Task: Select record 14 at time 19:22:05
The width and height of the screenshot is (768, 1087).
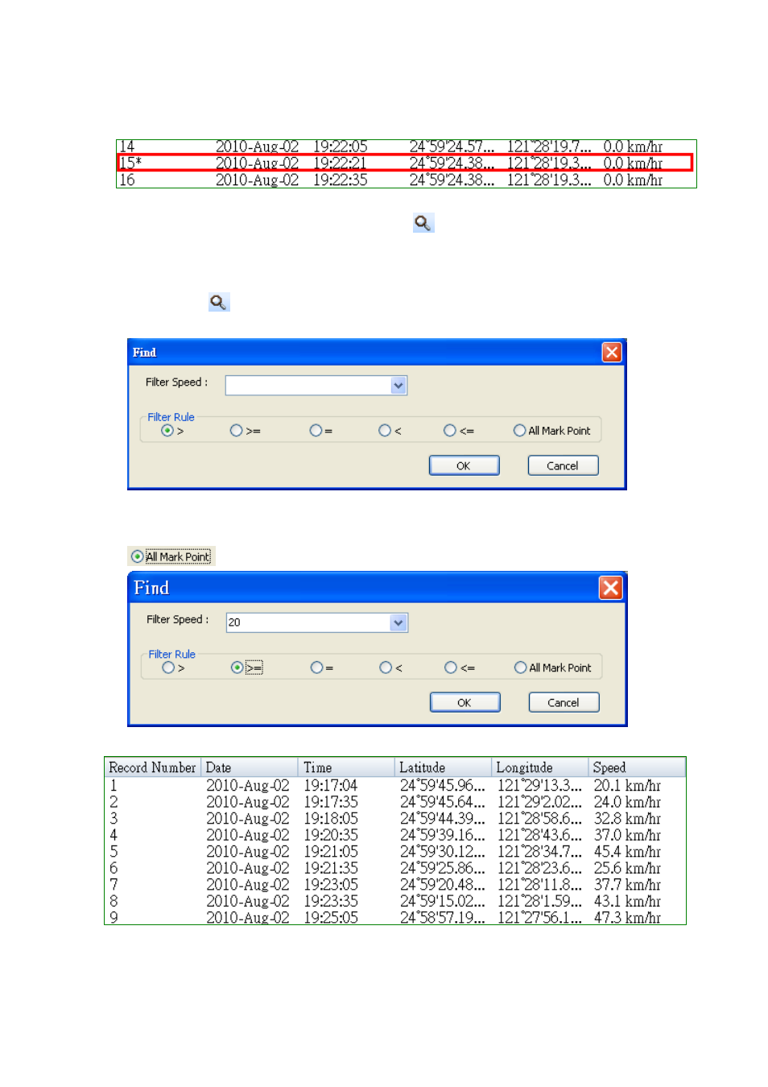Action: 405,147
